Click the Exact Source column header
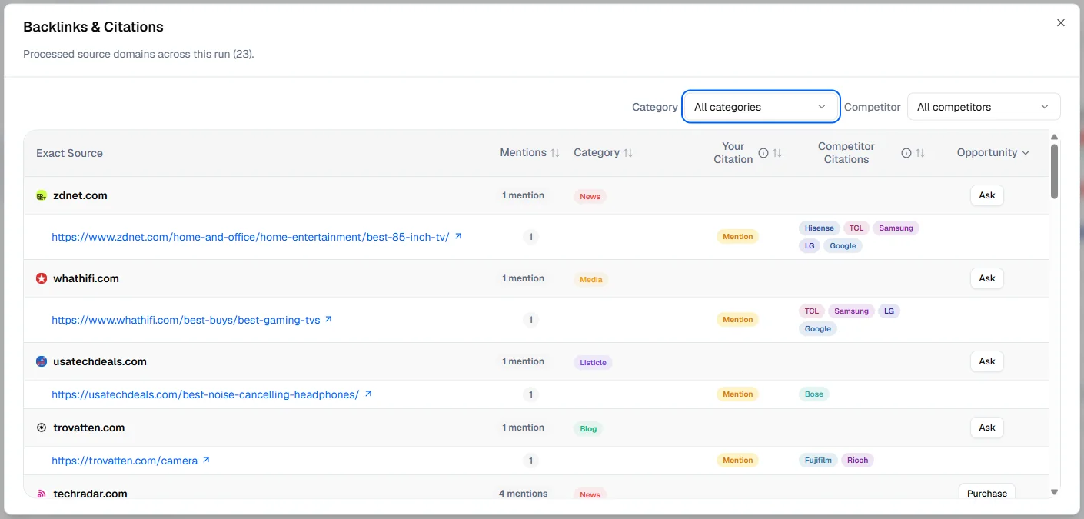1084x519 pixels. point(69,153)
